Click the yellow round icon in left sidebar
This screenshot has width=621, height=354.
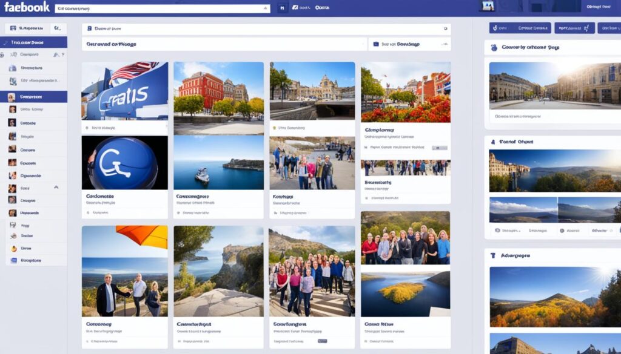[x=12, y=248]
